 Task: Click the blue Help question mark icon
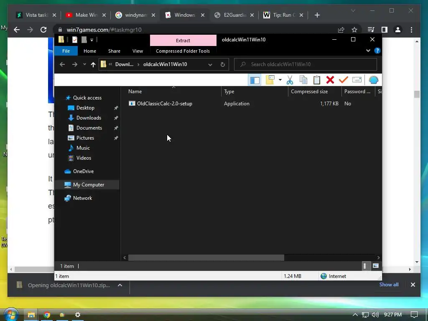(377, 51)
